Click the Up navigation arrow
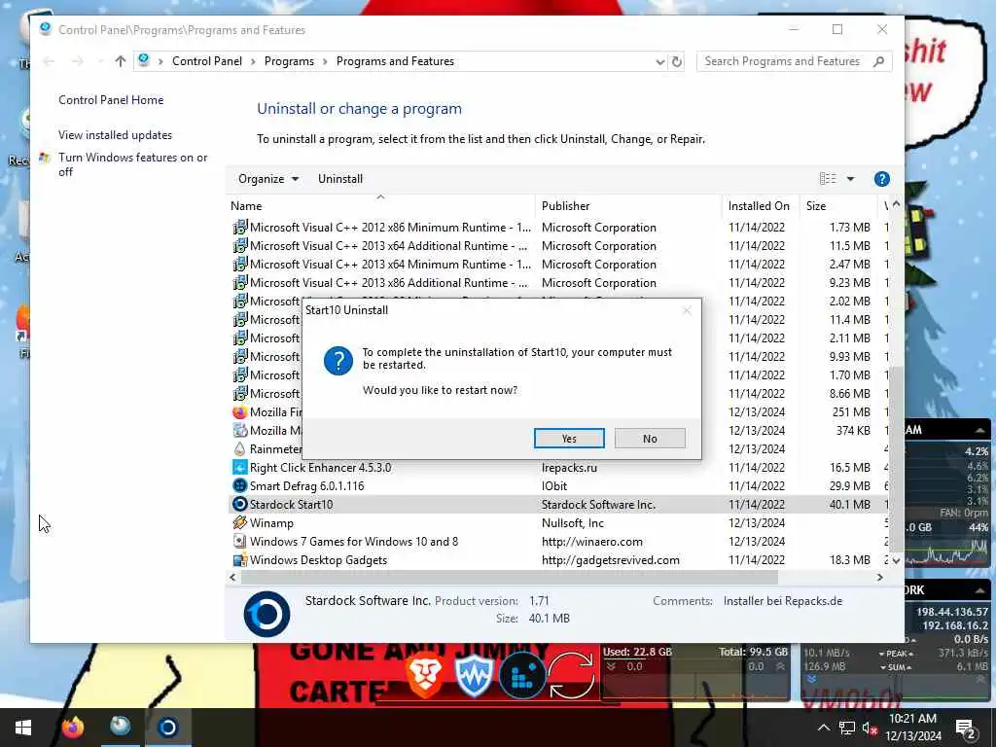Viewport: 996px width, 747px height. (x=120, y=61)
